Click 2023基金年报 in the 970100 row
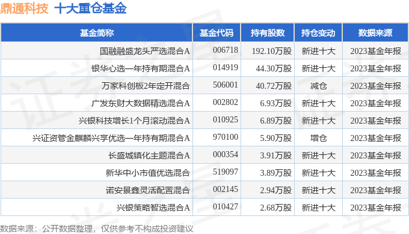Screen dimensions: 409x234 375,138
